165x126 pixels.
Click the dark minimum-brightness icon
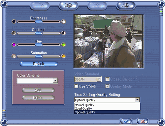point(14,21)
